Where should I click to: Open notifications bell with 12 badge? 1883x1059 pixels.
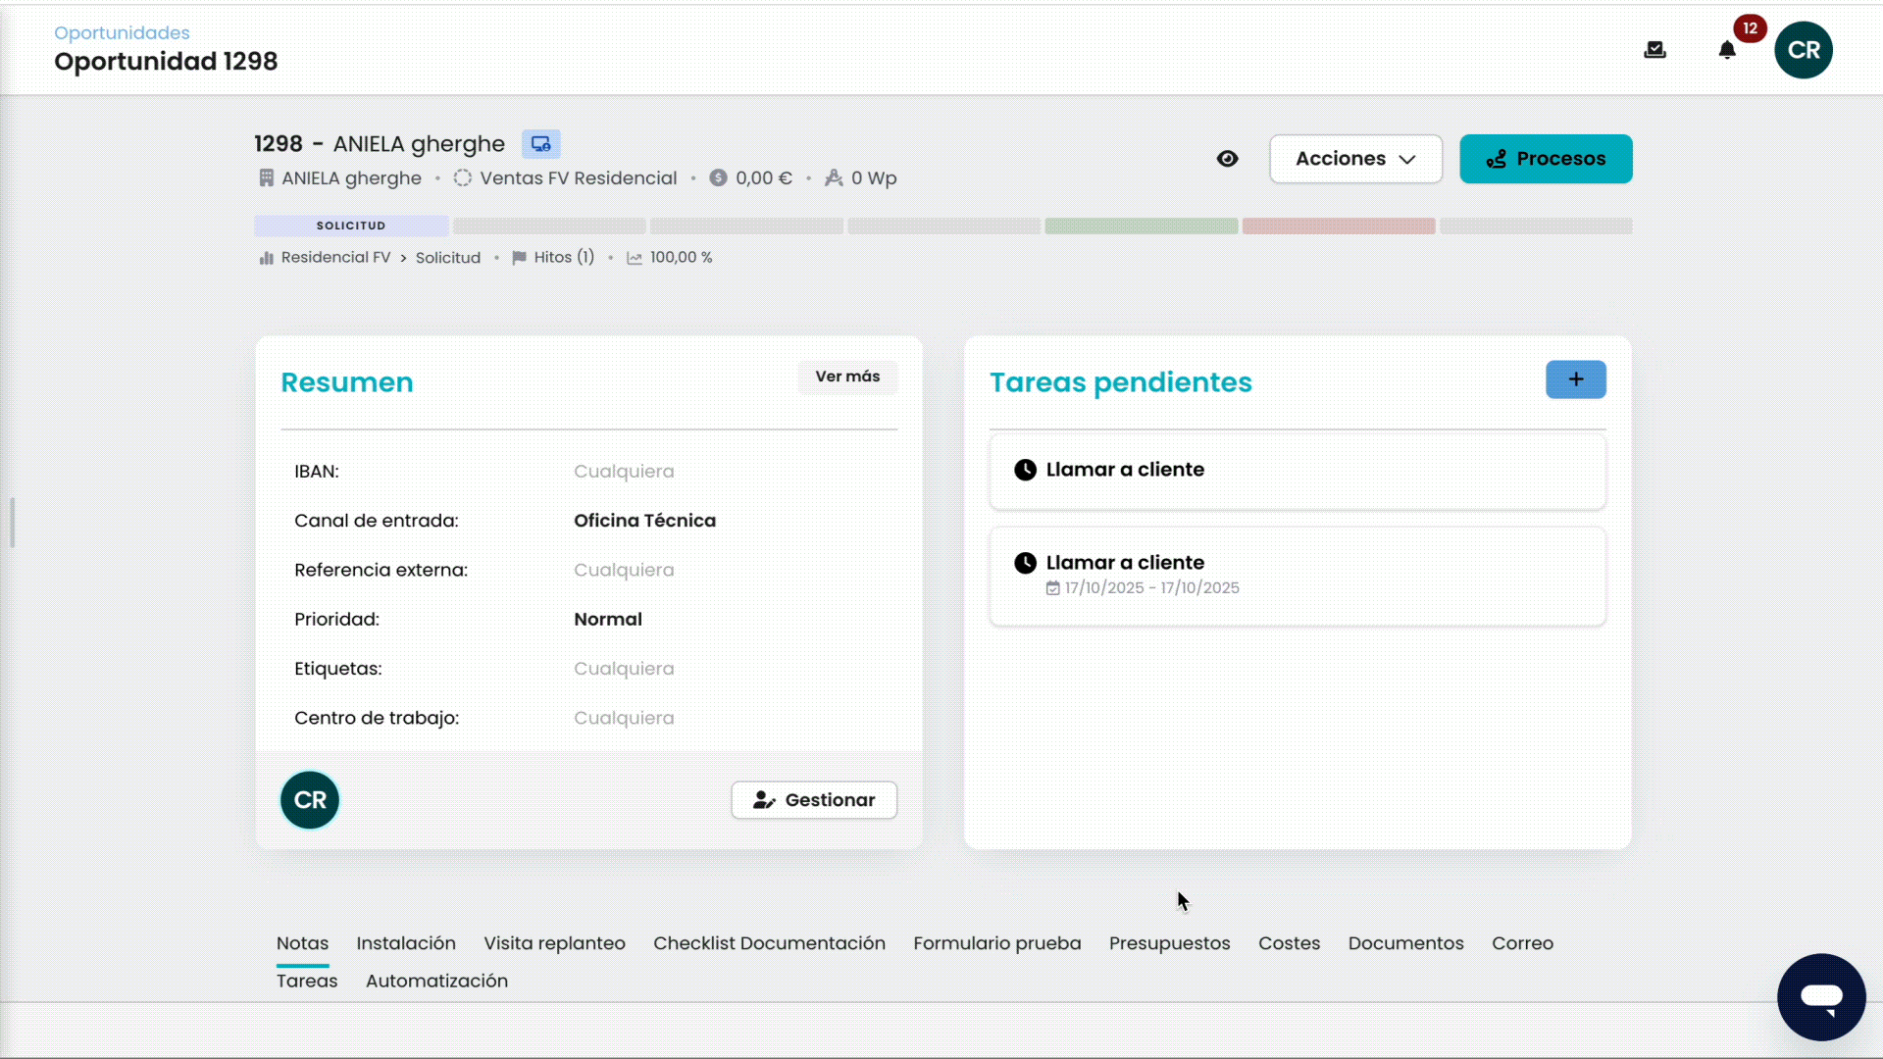click(x=1727, y=50)
